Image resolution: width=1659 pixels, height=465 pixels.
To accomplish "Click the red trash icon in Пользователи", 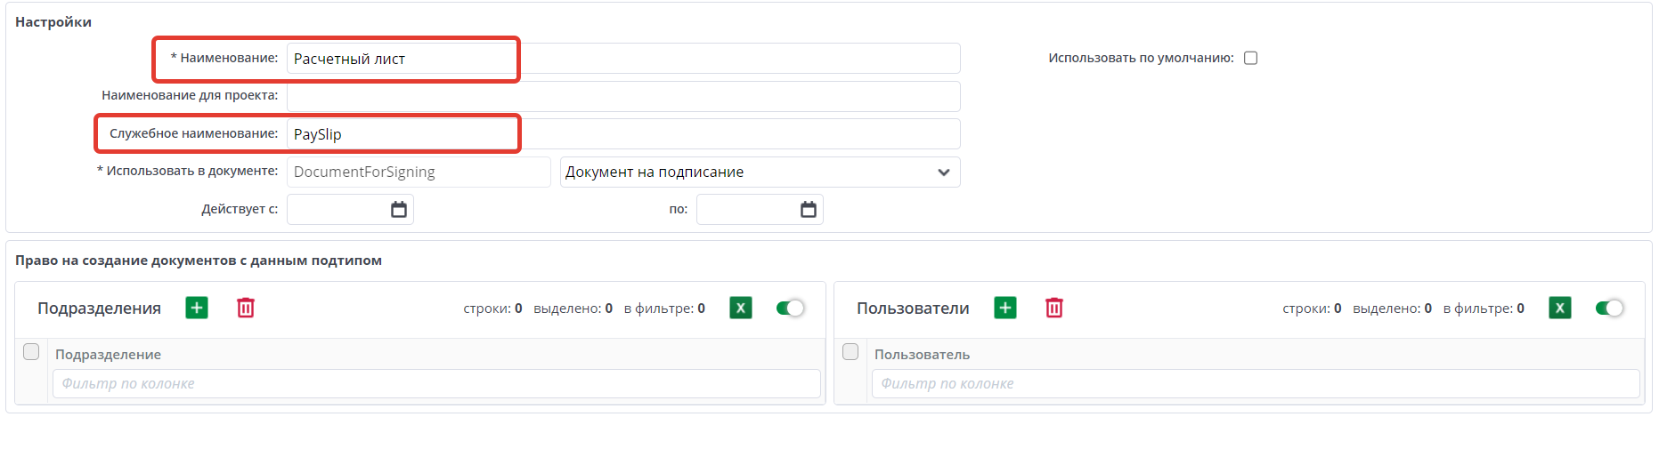I will click(1054, 308).
